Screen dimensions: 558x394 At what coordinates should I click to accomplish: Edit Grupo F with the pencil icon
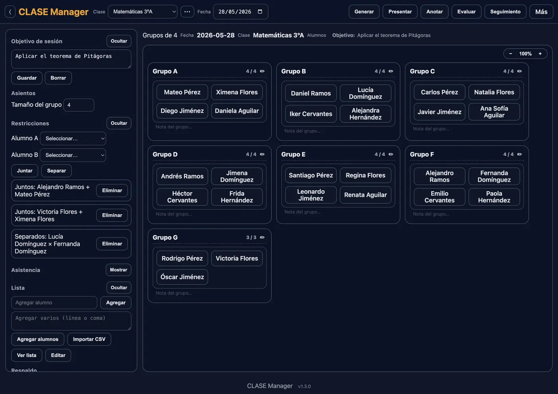tap(520, 154)
